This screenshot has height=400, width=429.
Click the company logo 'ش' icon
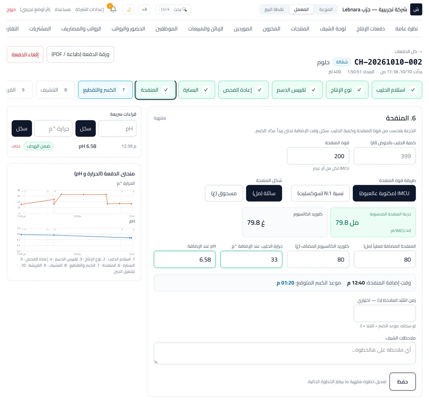416,10
